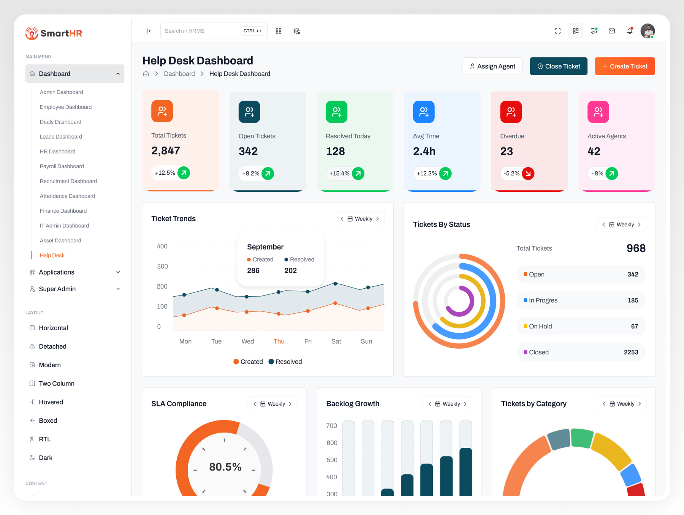Expand the Super Admin menu
This screenshot has width=684, height=515.
[x=75, y=289]
